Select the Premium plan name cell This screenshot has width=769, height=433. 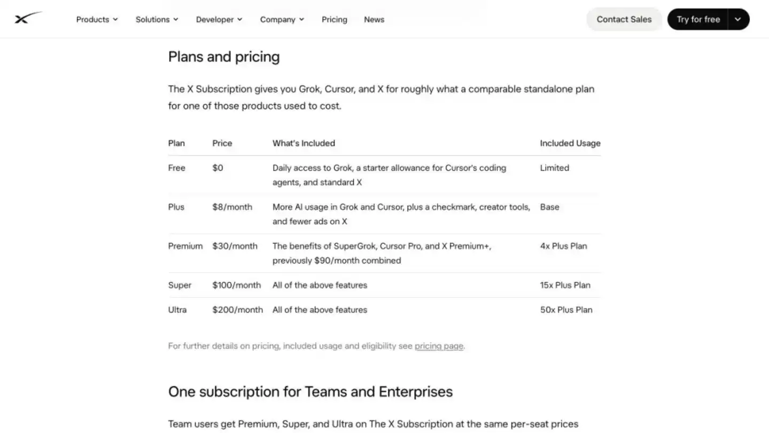(185, 246)
